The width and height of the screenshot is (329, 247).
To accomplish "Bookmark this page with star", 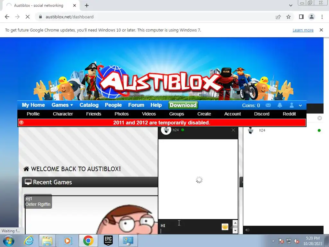I will pyautogui.click(x=289, y=17).
